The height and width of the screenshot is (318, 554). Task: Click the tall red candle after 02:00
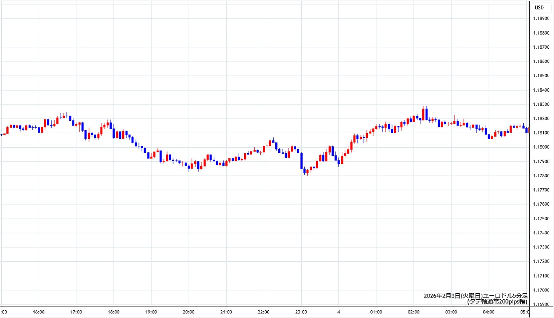(x=423, y=114)
